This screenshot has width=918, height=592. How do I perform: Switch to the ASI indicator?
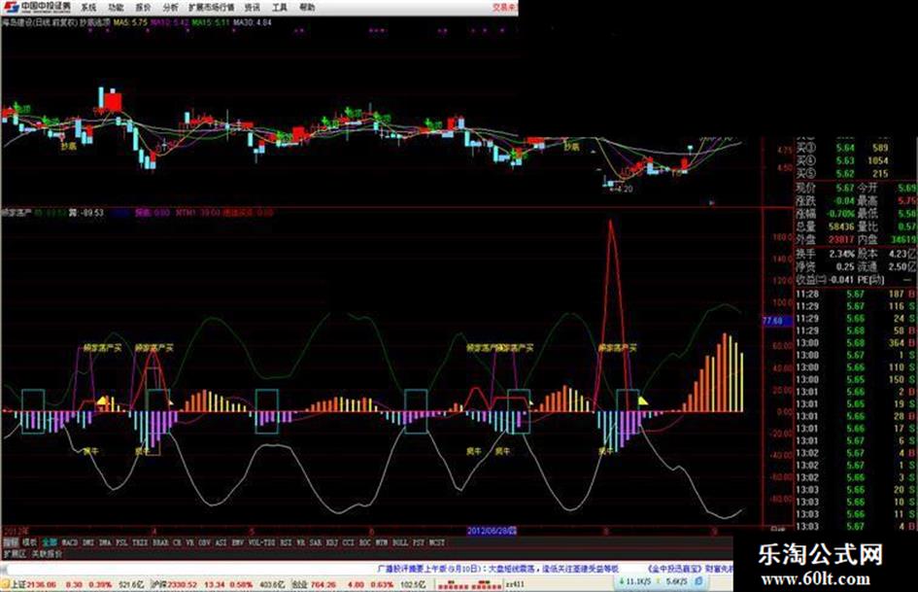coord(221,542)
